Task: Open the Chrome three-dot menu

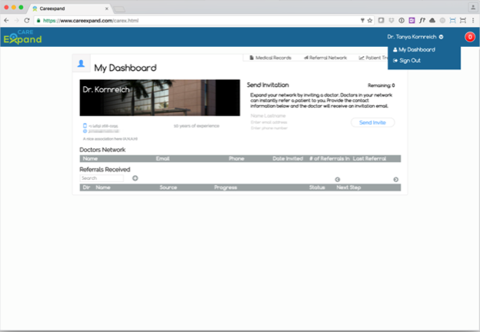Action: click(x=473, y=20)
